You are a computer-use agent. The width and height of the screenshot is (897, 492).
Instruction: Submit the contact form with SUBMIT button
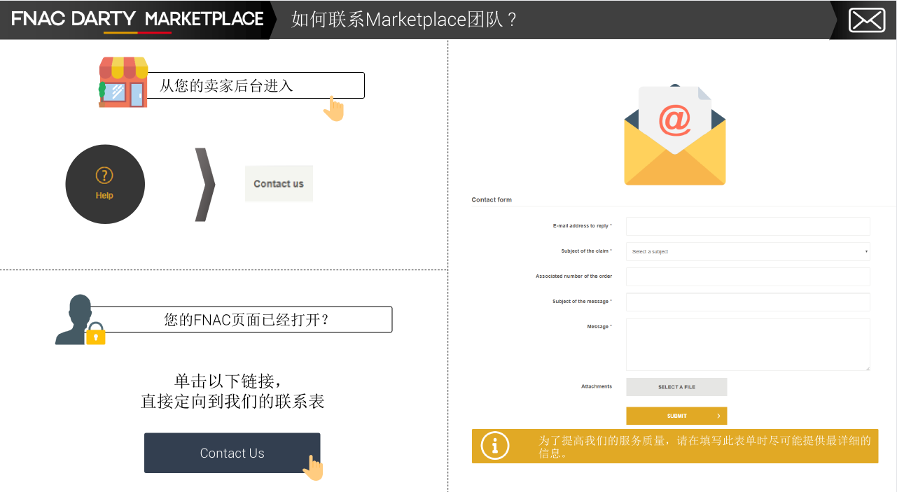[x=676, y=416]
